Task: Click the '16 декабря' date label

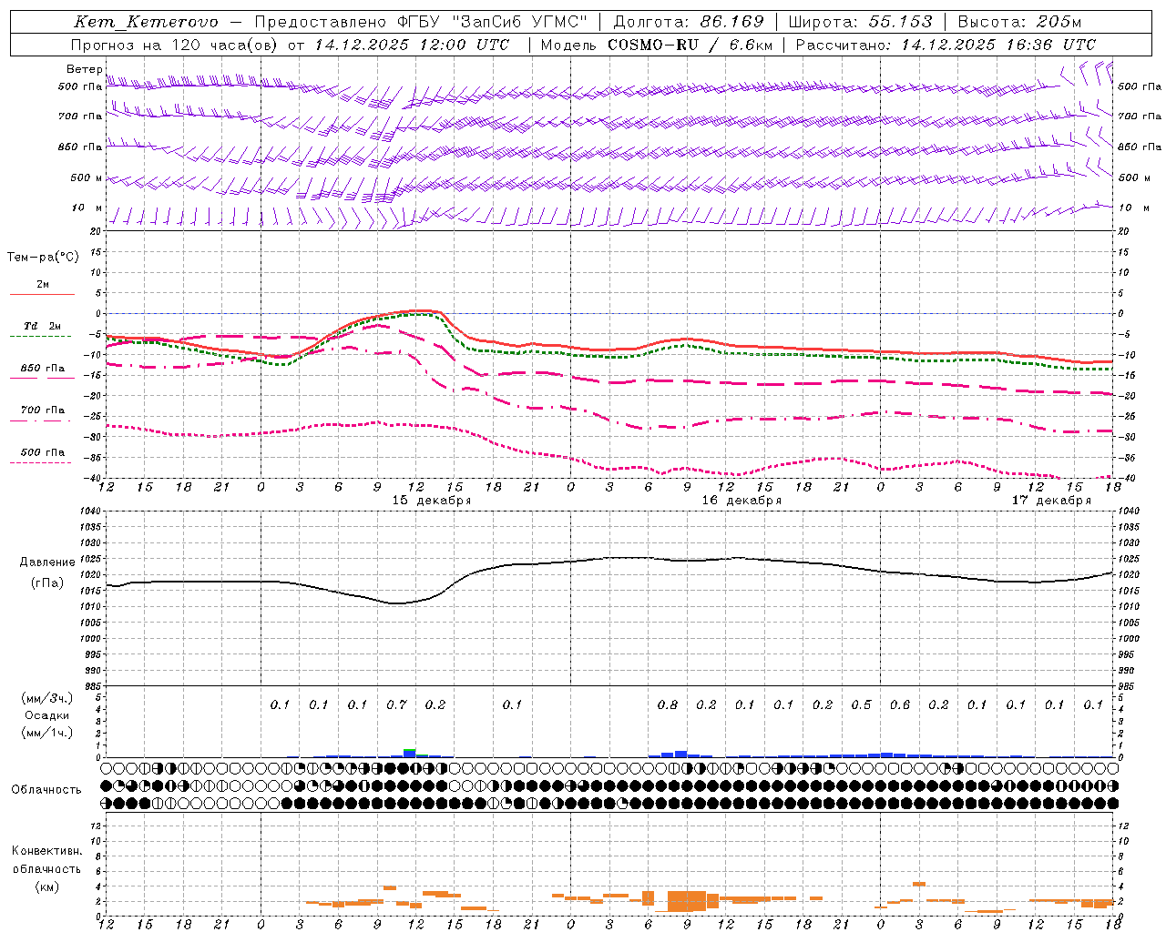Action: click(x=742, y=501)
